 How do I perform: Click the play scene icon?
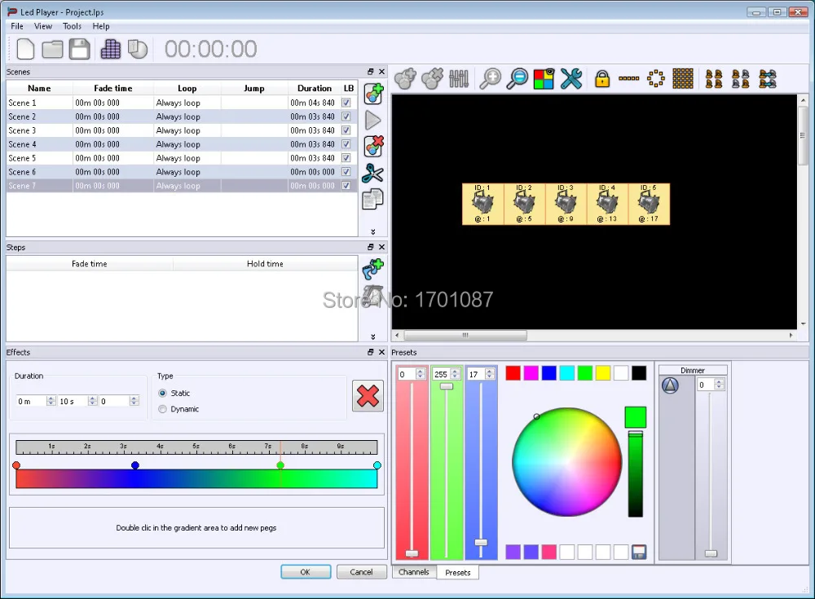pos(372,120)
